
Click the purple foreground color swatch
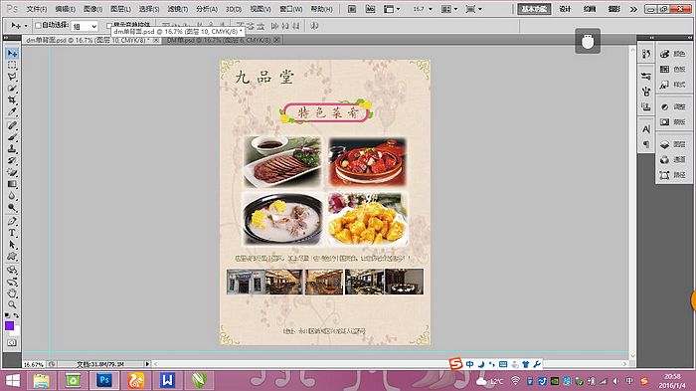tap(9, 325)
